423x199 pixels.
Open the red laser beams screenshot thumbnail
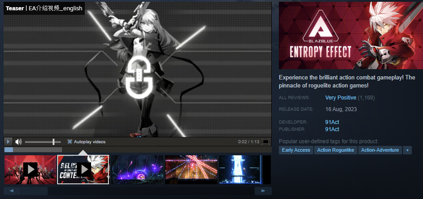(191, 170)
